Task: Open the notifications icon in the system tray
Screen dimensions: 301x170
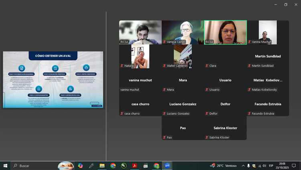Action: click(294, 166)
